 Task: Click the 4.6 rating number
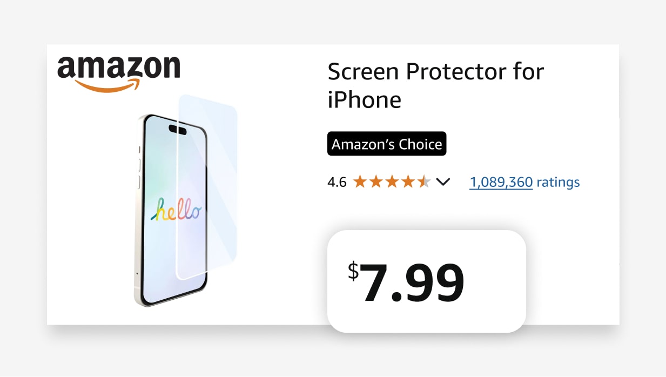337,182
